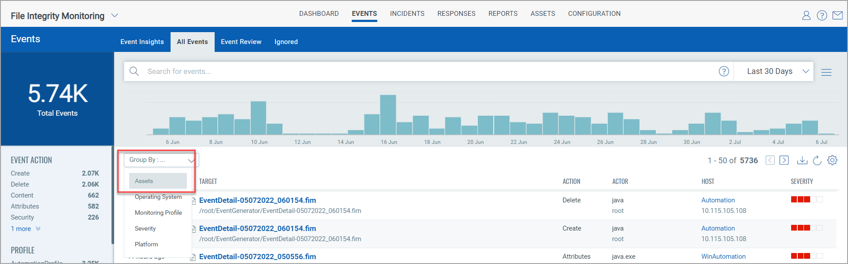The height and width of the screenshot is (264, 848).
Task: Click severity indicator for Delete row
Action: pos(807,199)
